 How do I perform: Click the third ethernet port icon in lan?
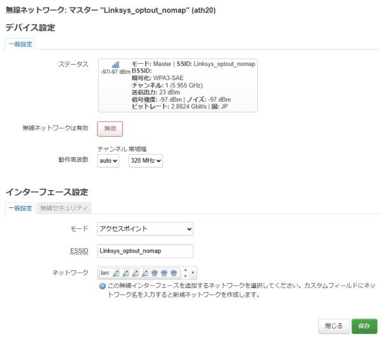point(135,273)
